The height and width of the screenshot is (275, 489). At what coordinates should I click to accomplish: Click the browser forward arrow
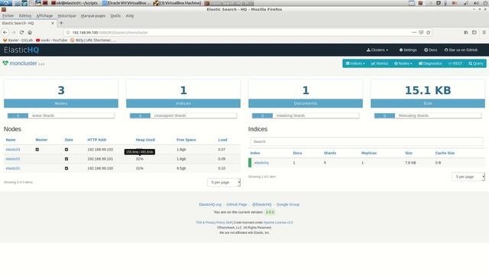(x=14, y=32)
